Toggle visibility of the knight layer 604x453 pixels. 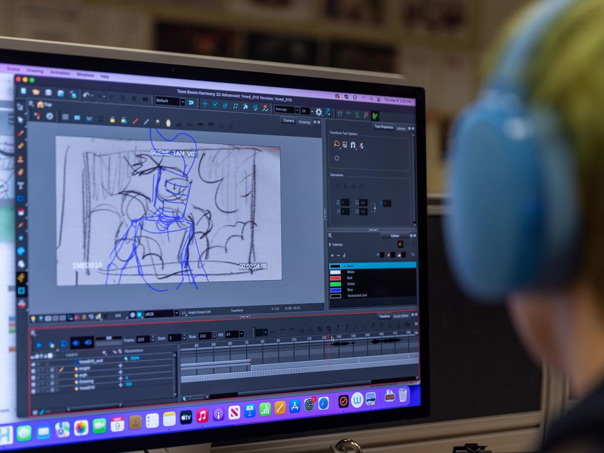pyautogui.click(x=33, y=371)
